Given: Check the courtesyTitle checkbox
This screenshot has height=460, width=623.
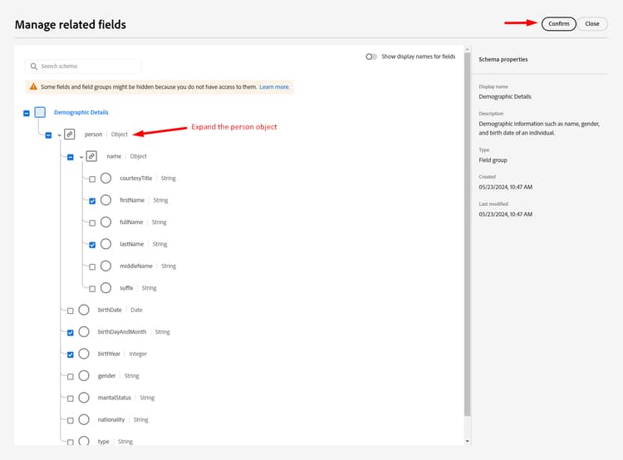Looking at the screenshot, I should click(92, 179).
